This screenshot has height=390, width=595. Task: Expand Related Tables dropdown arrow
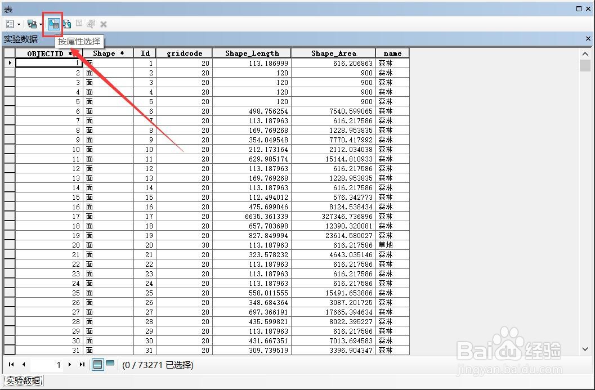pyautogui.click(x=41, y=25)
